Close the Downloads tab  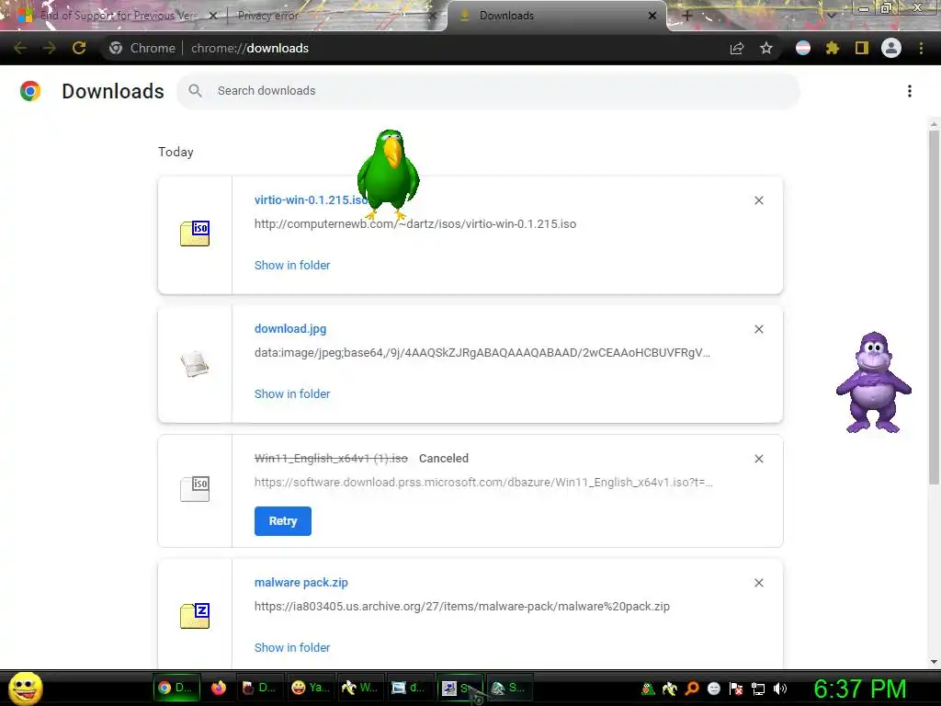[x=652, y=16]
